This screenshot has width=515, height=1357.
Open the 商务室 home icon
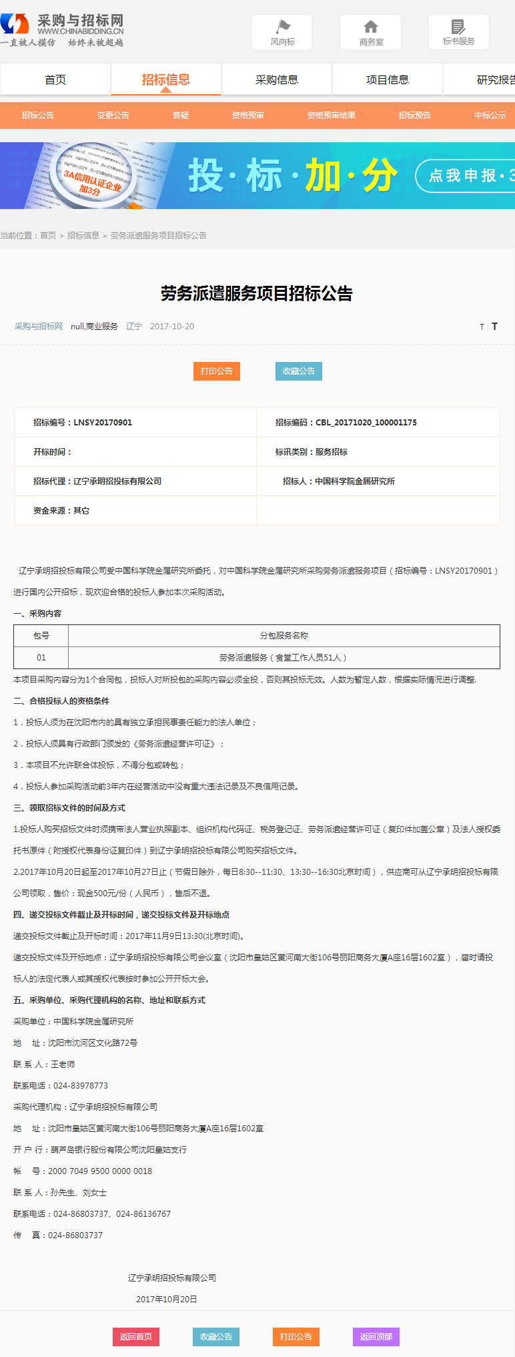click(371, 27)
